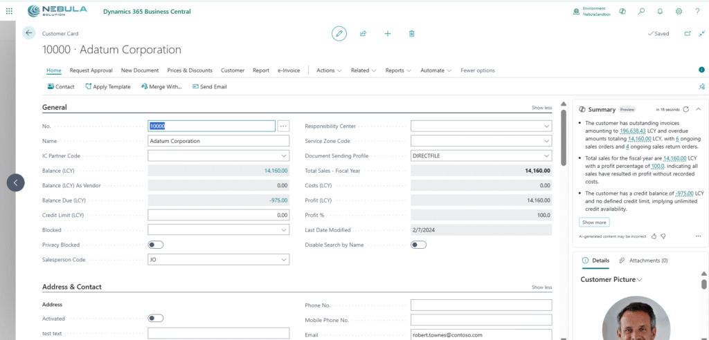This screenshot has width=709, height=340.
Task: Click the share icon in header
Action: point(363,33)
